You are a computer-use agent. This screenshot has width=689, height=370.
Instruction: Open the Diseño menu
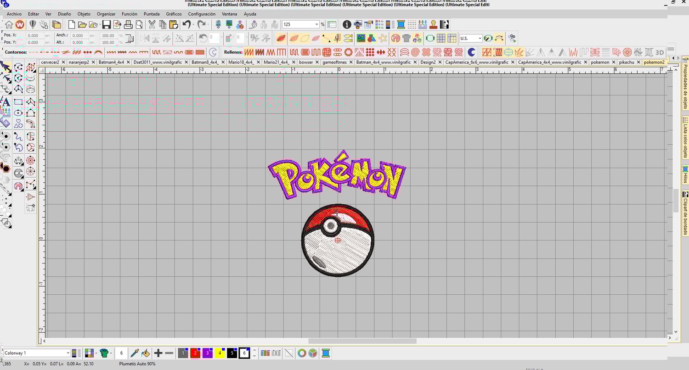click(x=64, y=14)
